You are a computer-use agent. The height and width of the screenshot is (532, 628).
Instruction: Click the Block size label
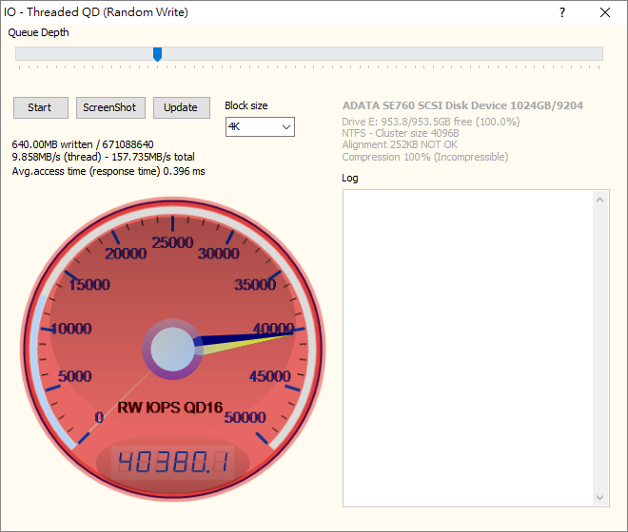click(x=245, y=105)
